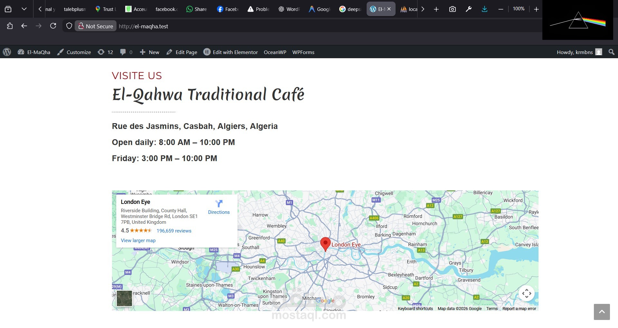Show more tabs with right chevron
The width and height of the screenshot is (618, 328).
423,9
